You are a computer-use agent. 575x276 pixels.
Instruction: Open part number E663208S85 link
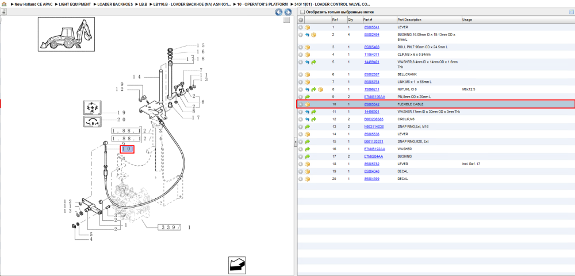click(x=374, y=120)
